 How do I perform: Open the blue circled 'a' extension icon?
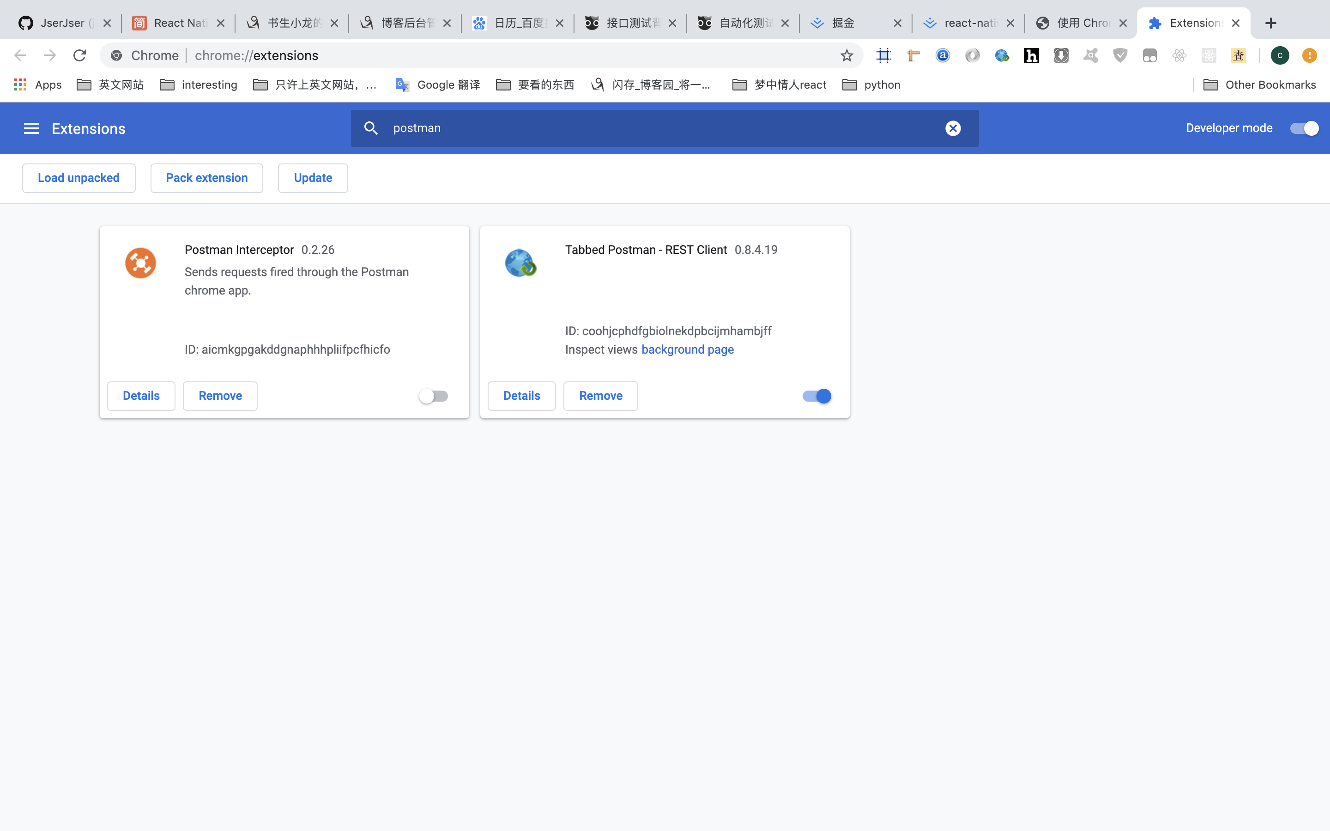tap(943, 55)
